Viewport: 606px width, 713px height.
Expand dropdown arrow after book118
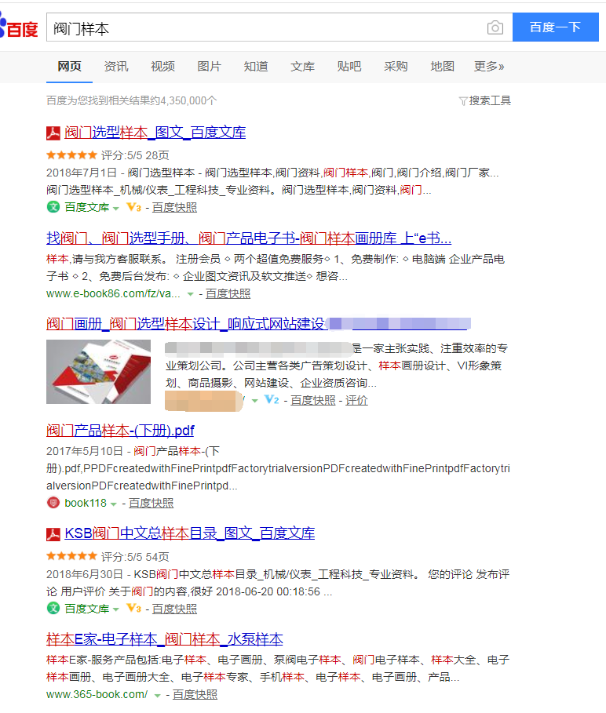click(x=114, y=504)
